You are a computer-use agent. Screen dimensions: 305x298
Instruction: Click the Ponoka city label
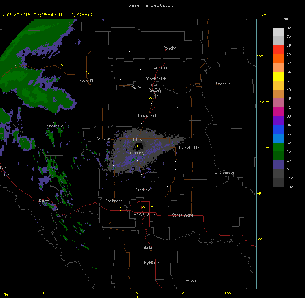tap(170, 48)
